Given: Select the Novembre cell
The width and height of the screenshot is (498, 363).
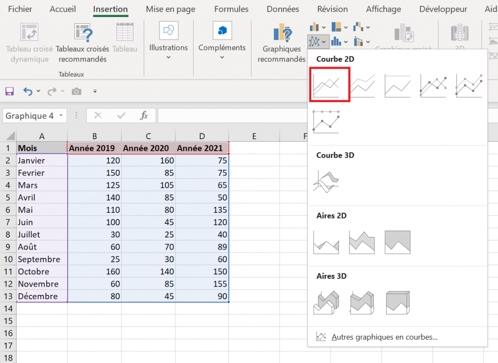Looking at the screenshot, I should [x=42, y=284].
